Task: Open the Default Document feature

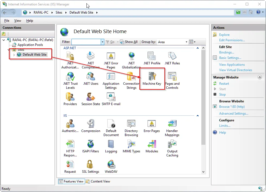Action: 111,128
